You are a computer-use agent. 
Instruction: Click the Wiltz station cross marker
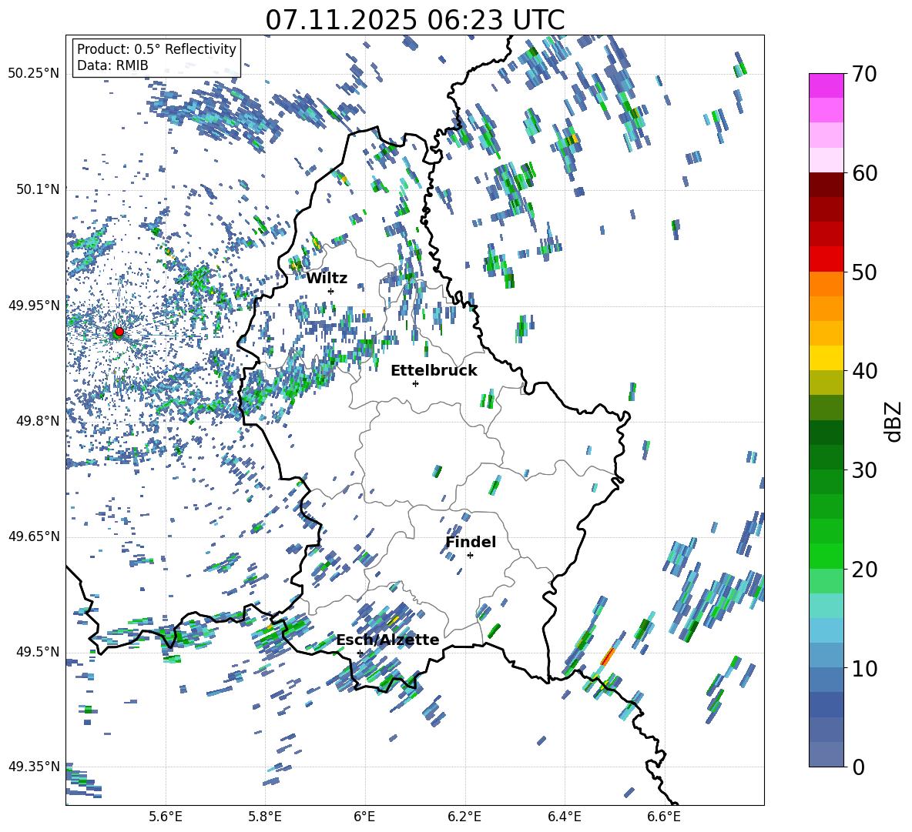click(x=330, y=291)
